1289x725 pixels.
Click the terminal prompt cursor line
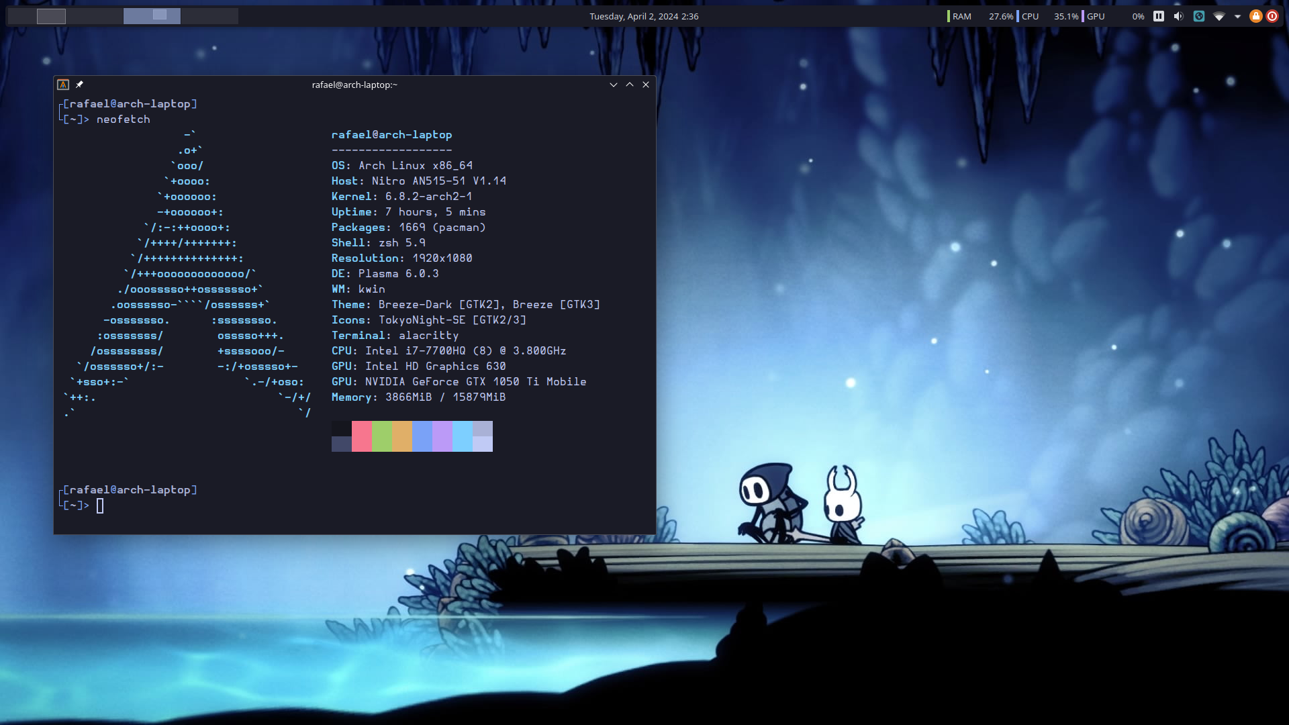[100, 505]
